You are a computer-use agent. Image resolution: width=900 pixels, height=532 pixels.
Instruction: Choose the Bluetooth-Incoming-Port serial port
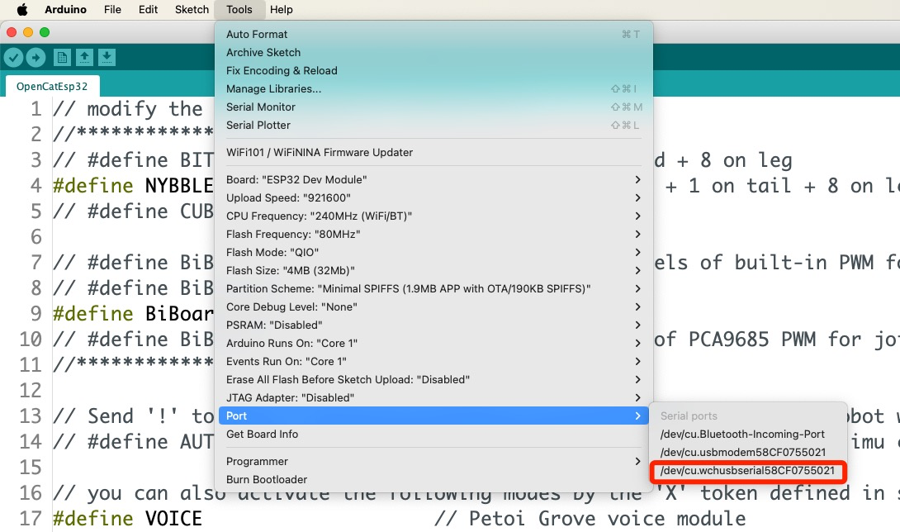click(x=741, y=434)
